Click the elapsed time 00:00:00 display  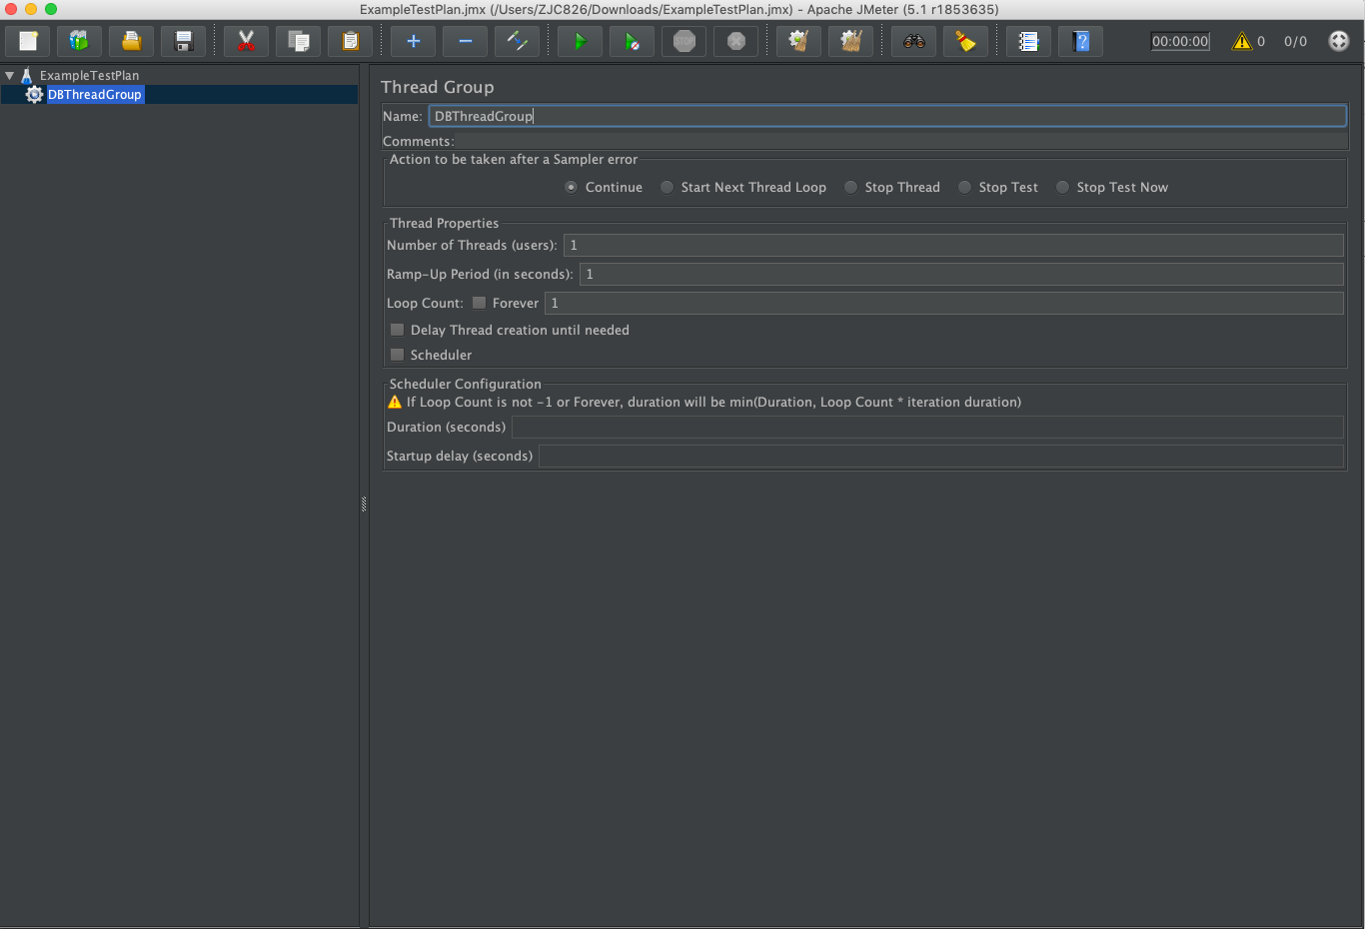(x=1180, y=41)
